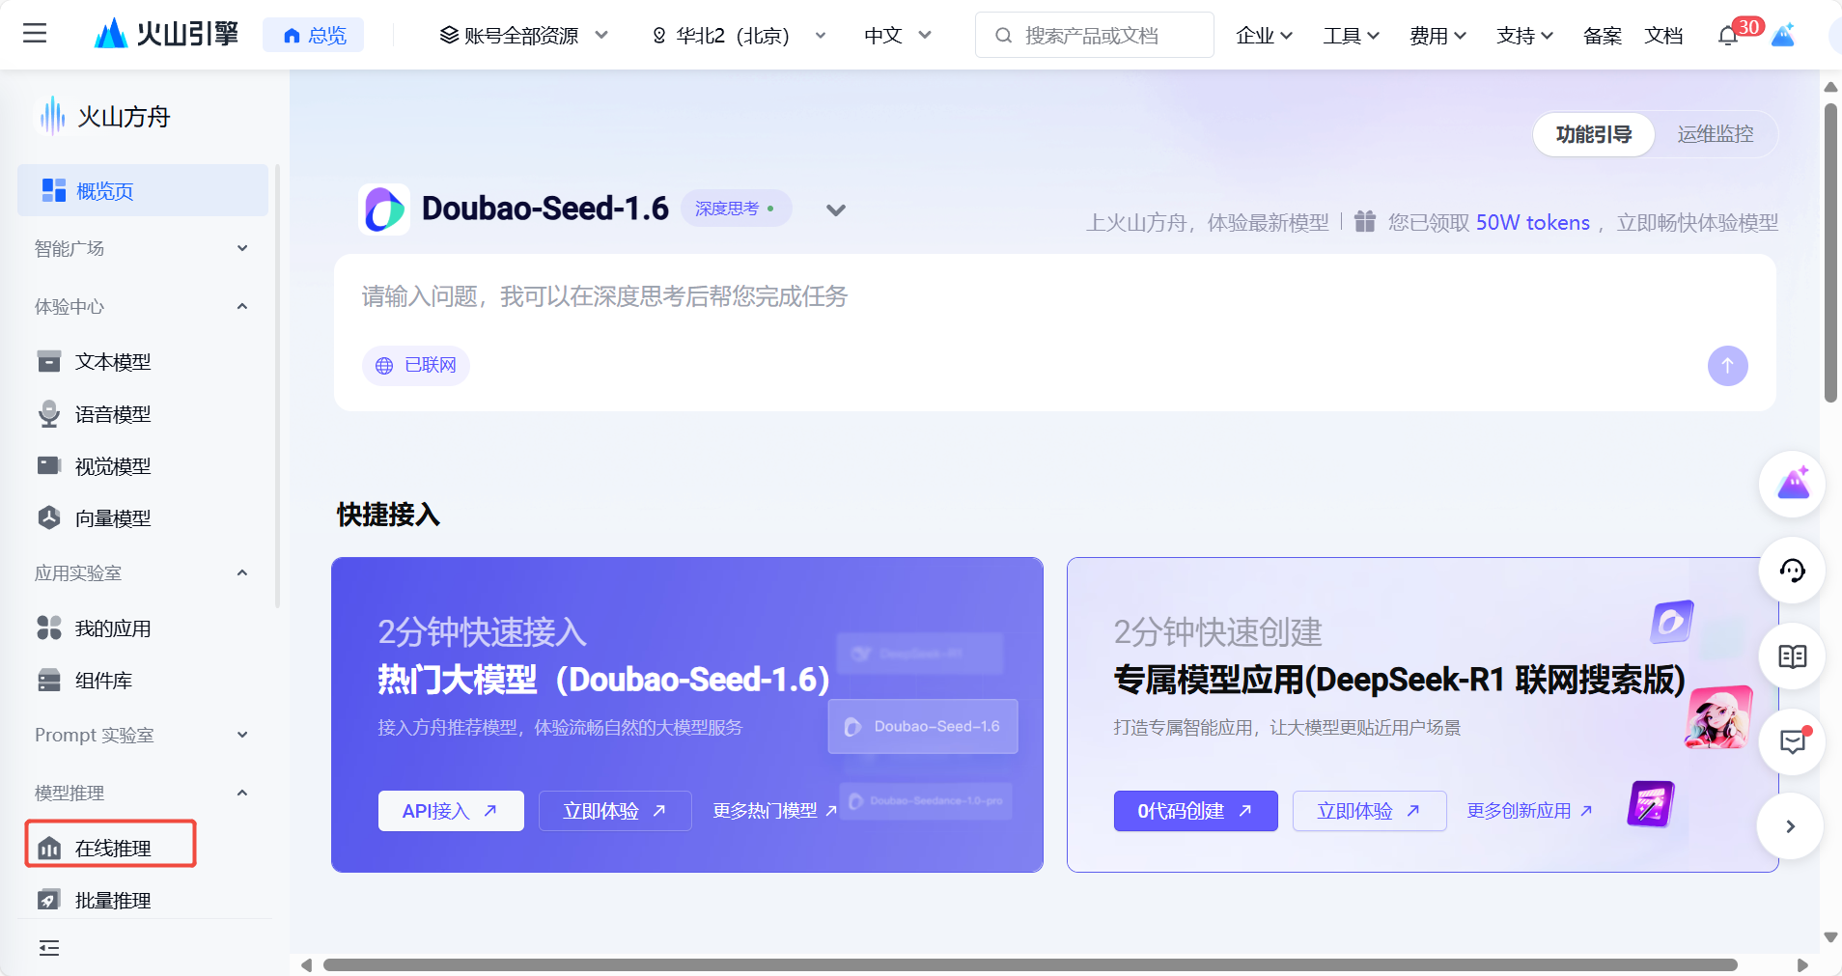This screenshot has width=1842, height=976.
Task: Collapse the 模型推理 section
Action: coord(142,794)
